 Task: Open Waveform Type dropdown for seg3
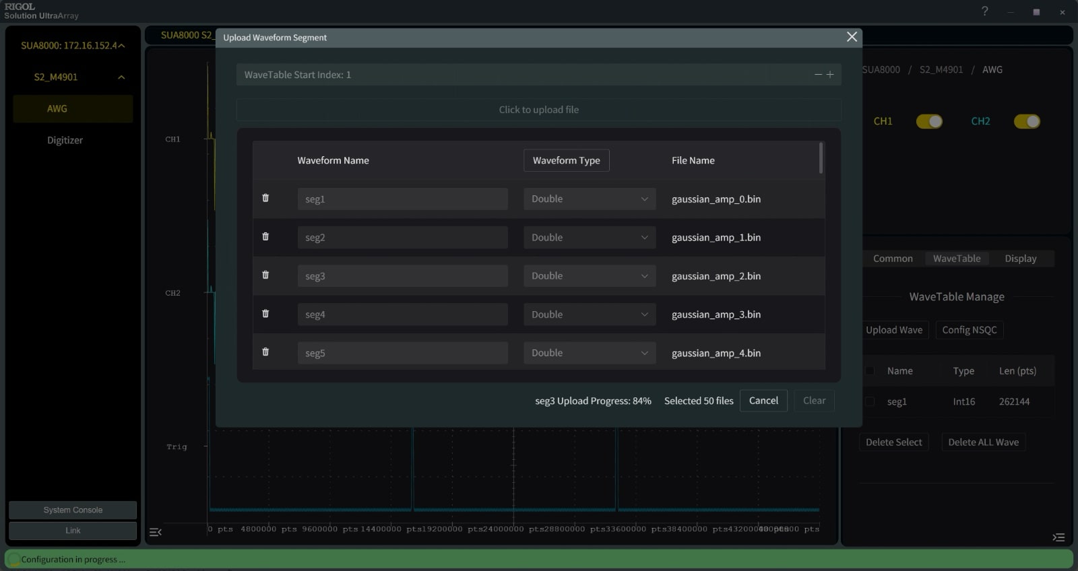click(590, 275)
